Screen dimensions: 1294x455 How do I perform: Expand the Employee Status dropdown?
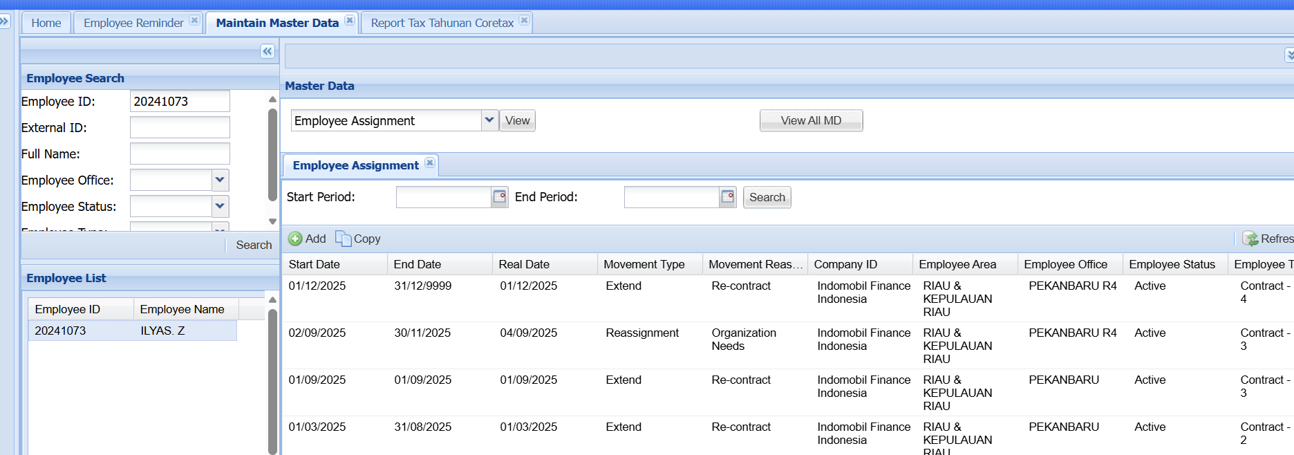pos(220,207)
